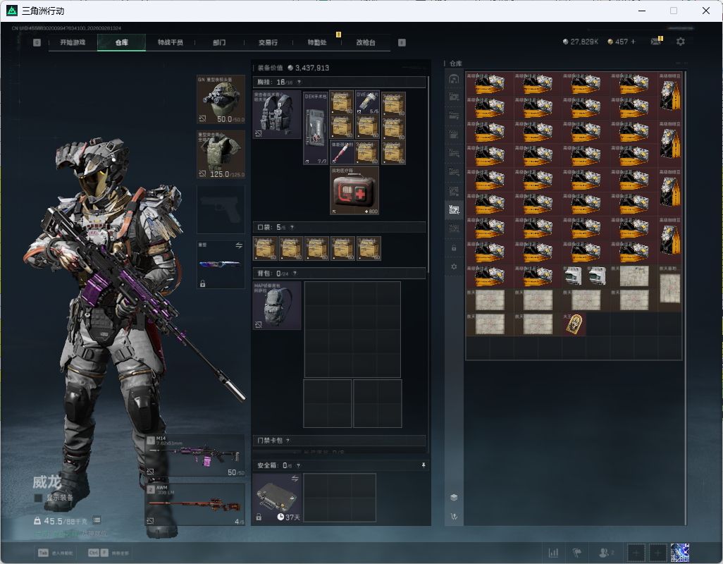This screenshot has height=564, width=723.
Task: Click the Tab key hint button
Action: click(56, 553)
